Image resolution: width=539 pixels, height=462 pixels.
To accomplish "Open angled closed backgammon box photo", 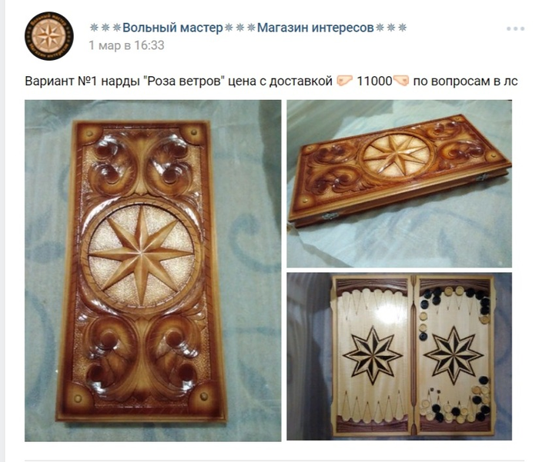I will [x=400, y=184].
